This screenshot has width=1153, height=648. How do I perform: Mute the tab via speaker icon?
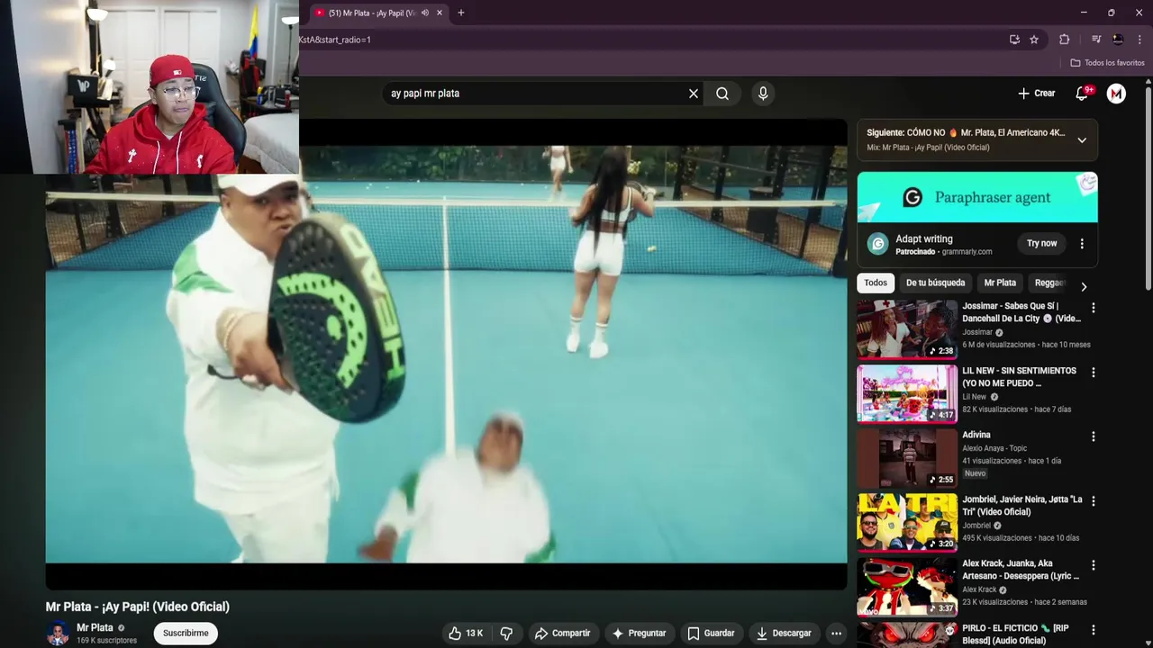coord(425,13)
